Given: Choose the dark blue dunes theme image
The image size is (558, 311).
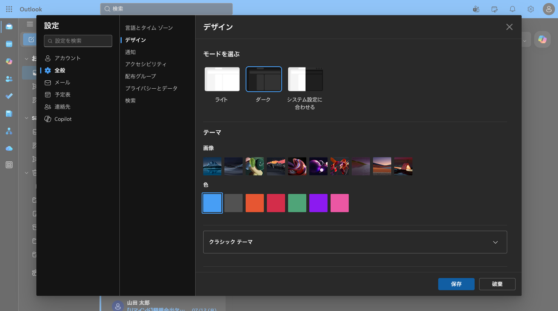Looking at the screenshot, I should pyautogui.click(x=234, y=166).
